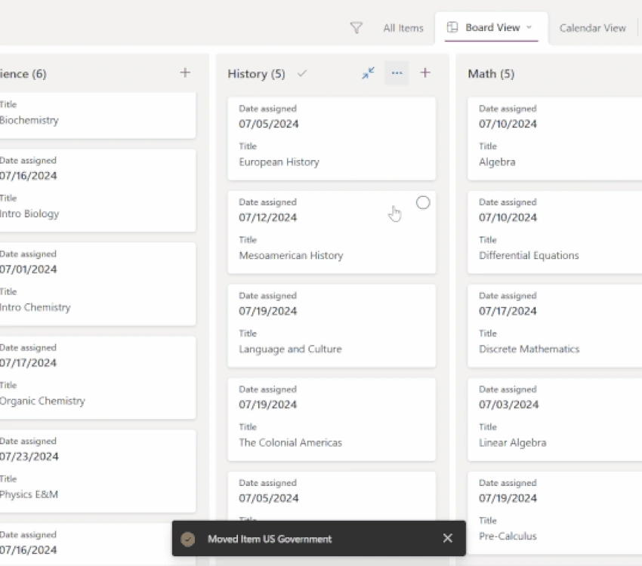Open the Biochemistry card
642x566 pixels.
[97, 115]
